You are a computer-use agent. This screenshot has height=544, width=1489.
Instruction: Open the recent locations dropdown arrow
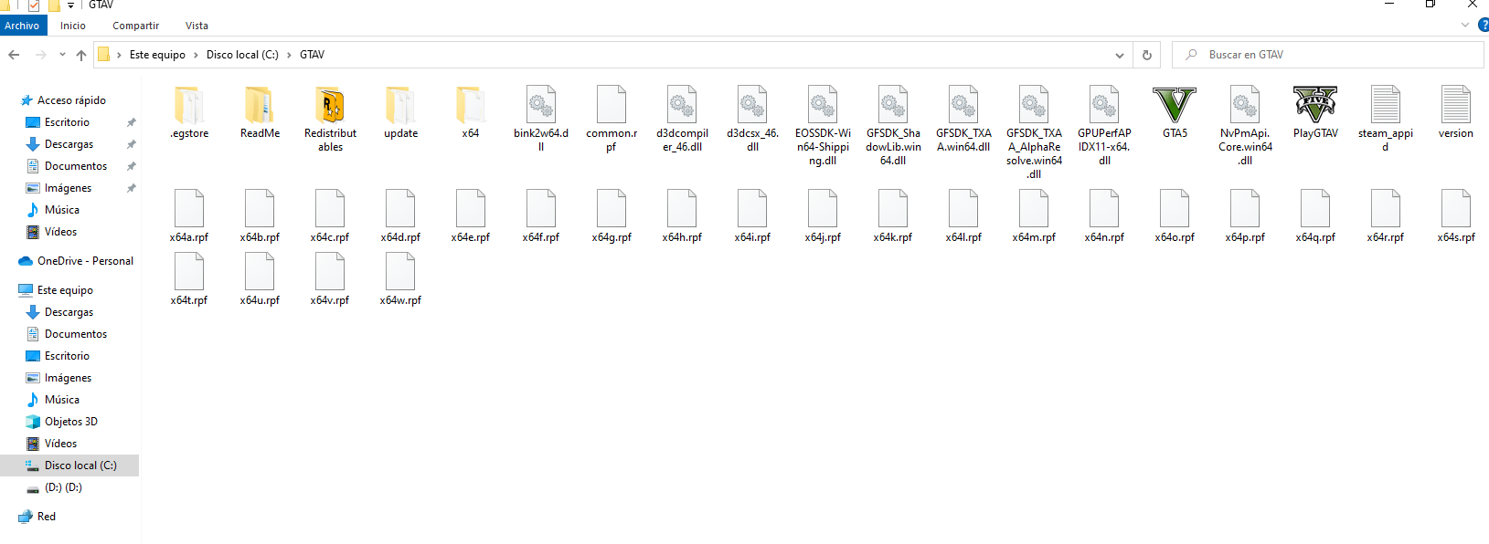pos(62,55)
